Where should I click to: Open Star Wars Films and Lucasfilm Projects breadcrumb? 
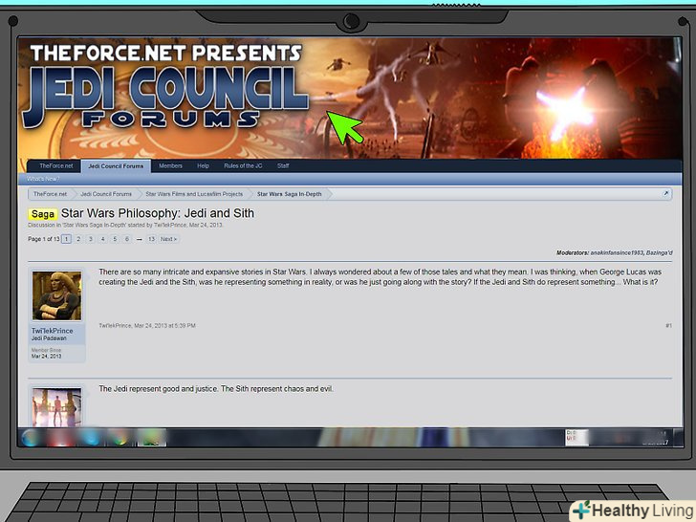pyautogui.click(x=194, y=194)
